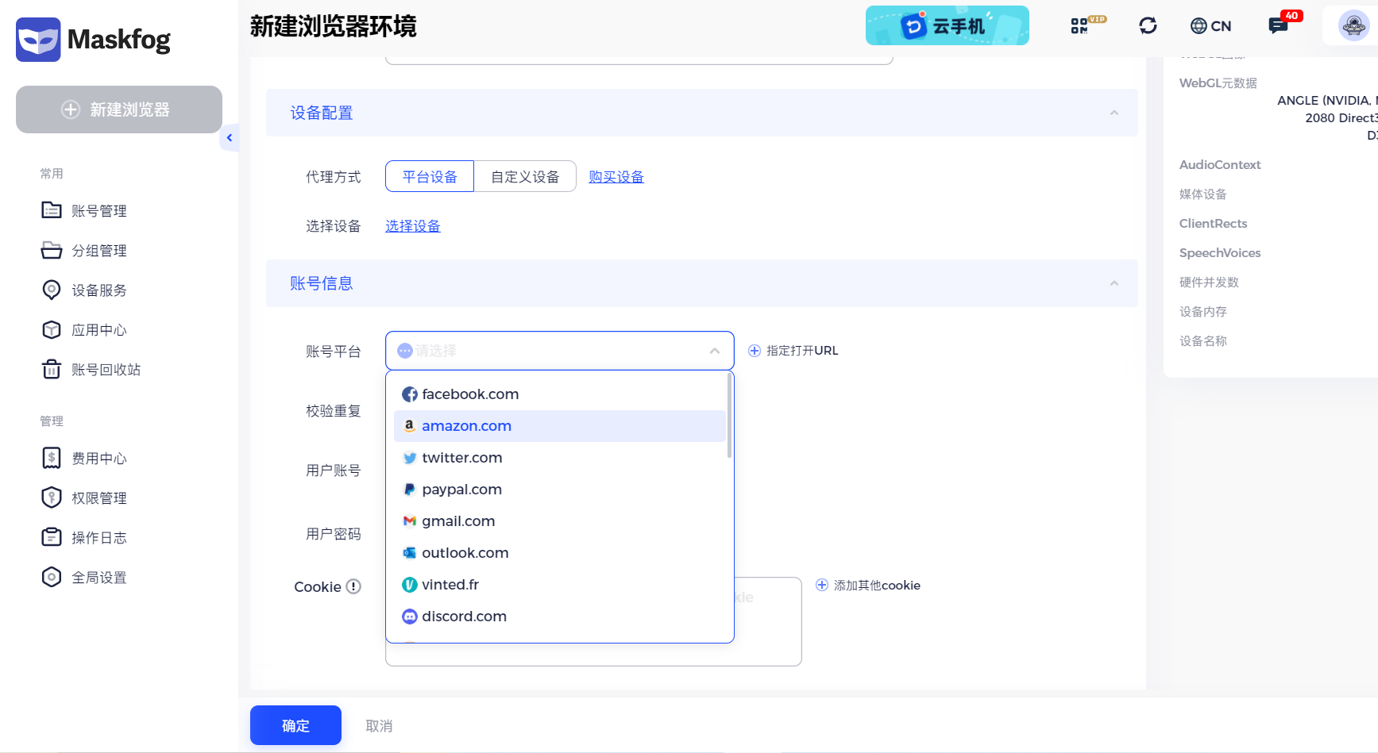
Task: Click the 权限管理 shield icon
Action: click(x=52, y=498)
